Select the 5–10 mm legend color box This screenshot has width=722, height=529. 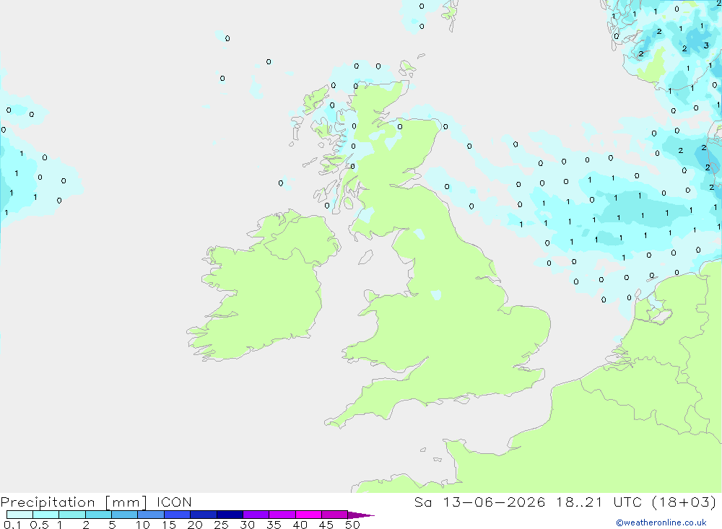124,515
